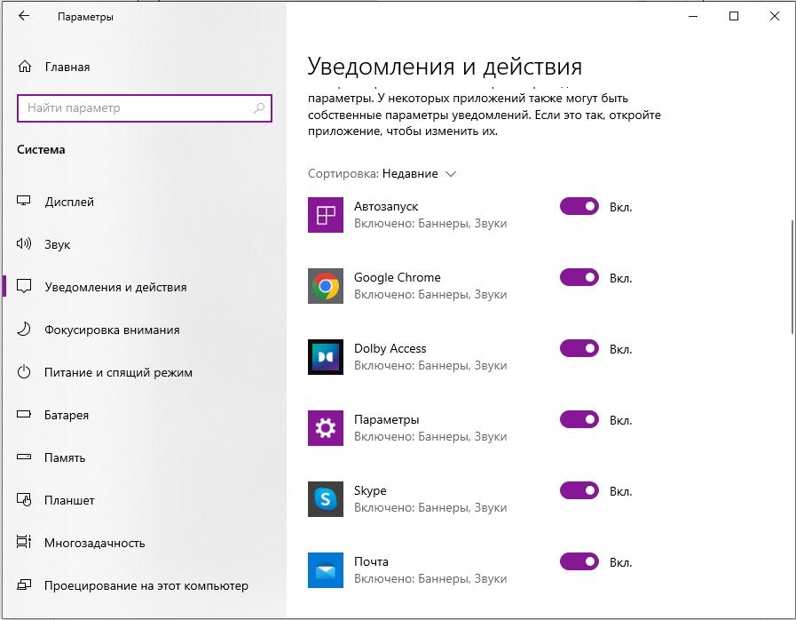
Task: Click the Многозадачность icon
Action: tap(24, 542)
